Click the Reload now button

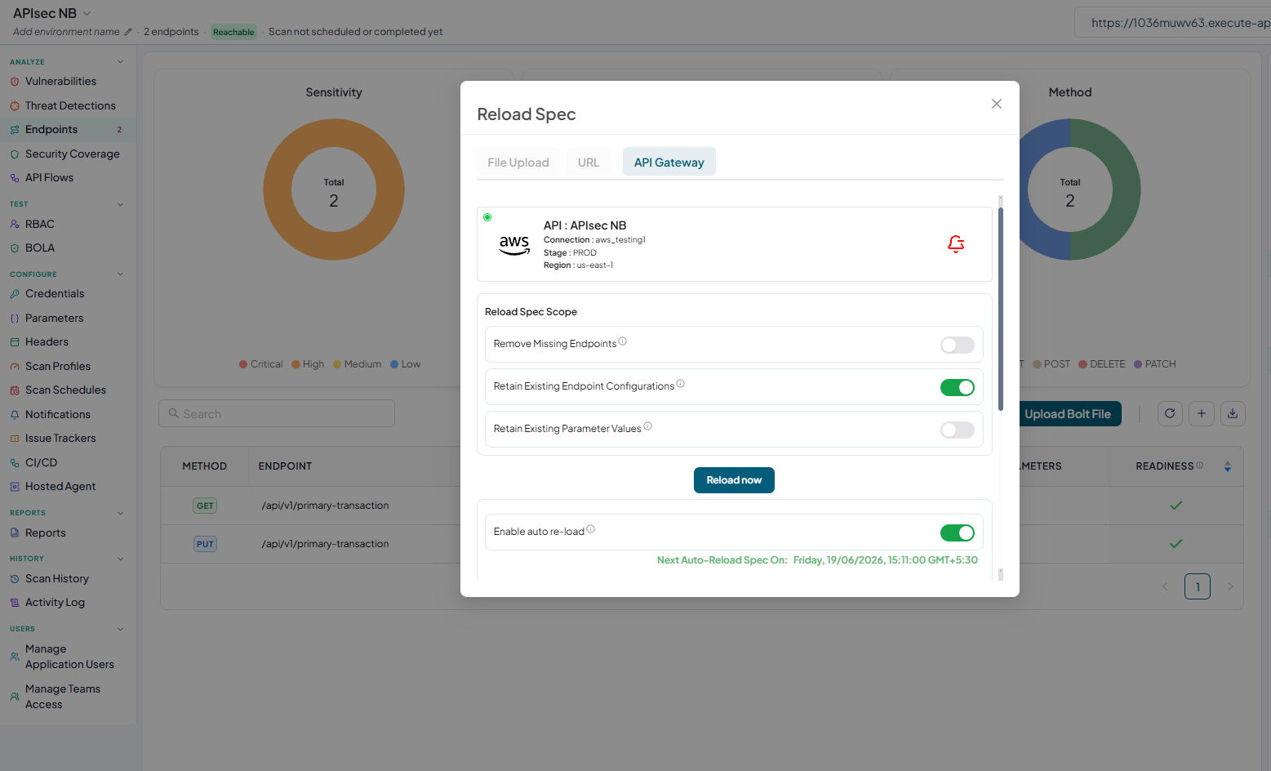pos(734,480)
